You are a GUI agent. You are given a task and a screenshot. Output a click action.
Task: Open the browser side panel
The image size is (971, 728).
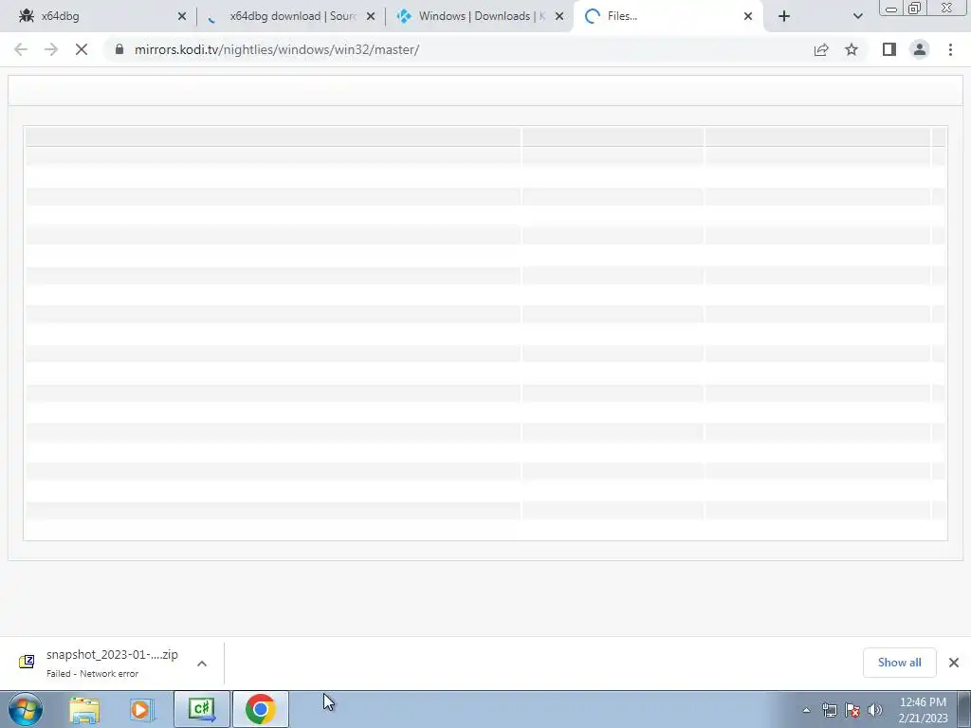[x=889, y=49]
